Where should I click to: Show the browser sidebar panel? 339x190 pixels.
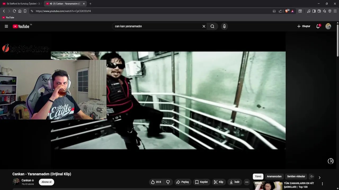[314, 11]
